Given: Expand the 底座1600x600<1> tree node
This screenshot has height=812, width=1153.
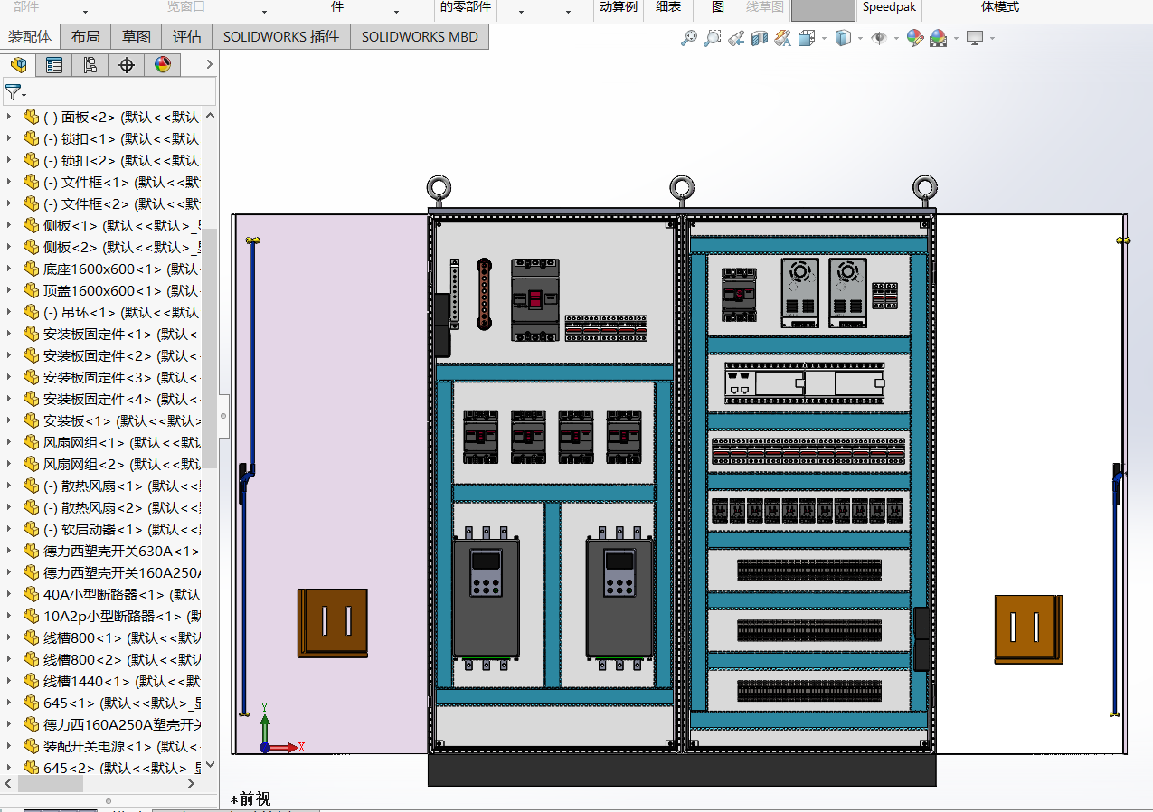Looking at the screenshot, I should coord(9,269).
